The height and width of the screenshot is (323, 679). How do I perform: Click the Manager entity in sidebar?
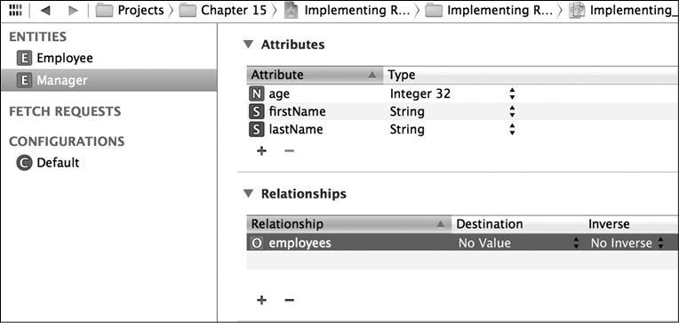(x=108, y=80)
